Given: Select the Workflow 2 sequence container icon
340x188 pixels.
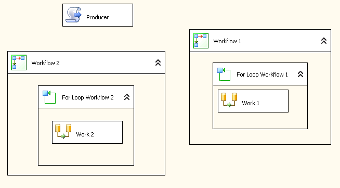Looking at the screenshot, I should tap(19, 62).
